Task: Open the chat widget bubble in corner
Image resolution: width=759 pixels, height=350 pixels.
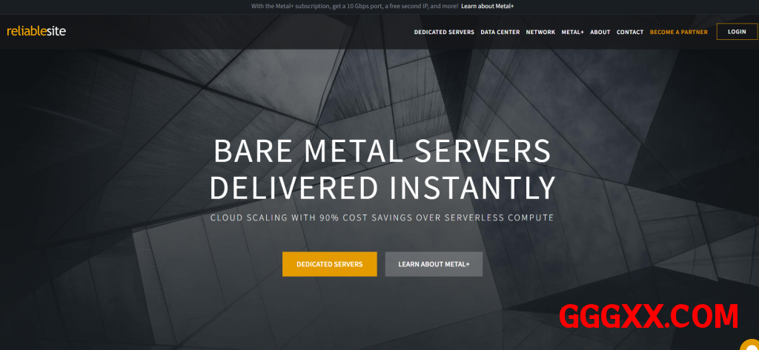Action: point(750,344)
